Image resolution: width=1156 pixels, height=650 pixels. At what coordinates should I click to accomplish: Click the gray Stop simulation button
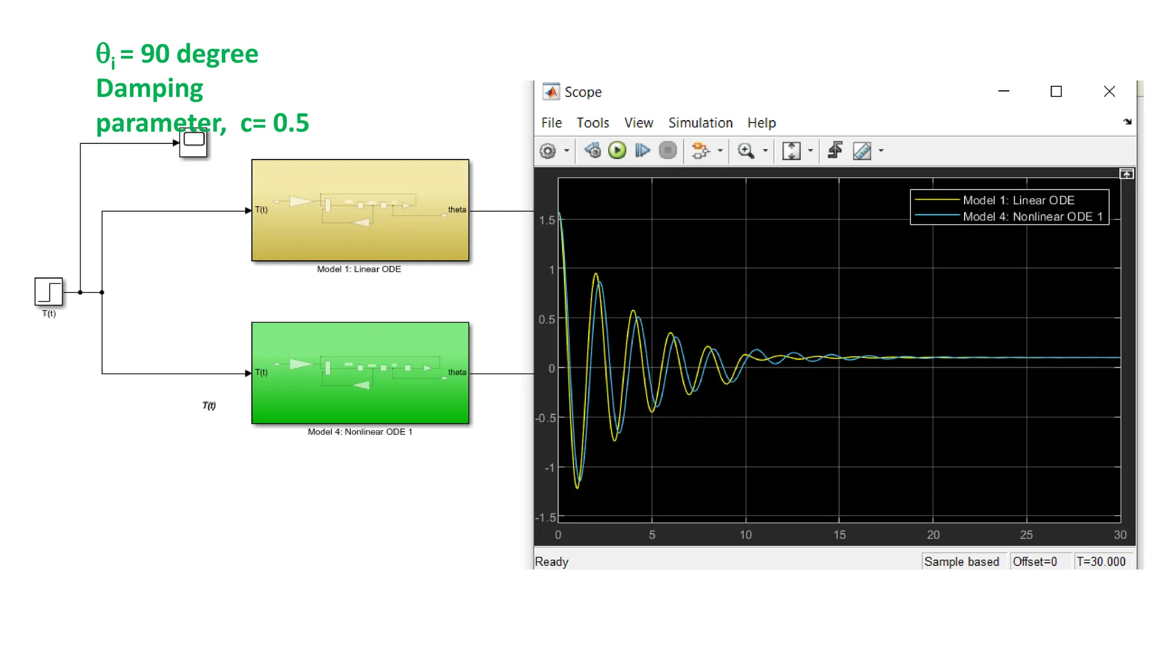point(668,150)
